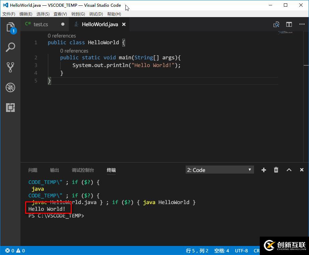
Task: Click the open changes preview icon
Action: 276,24
